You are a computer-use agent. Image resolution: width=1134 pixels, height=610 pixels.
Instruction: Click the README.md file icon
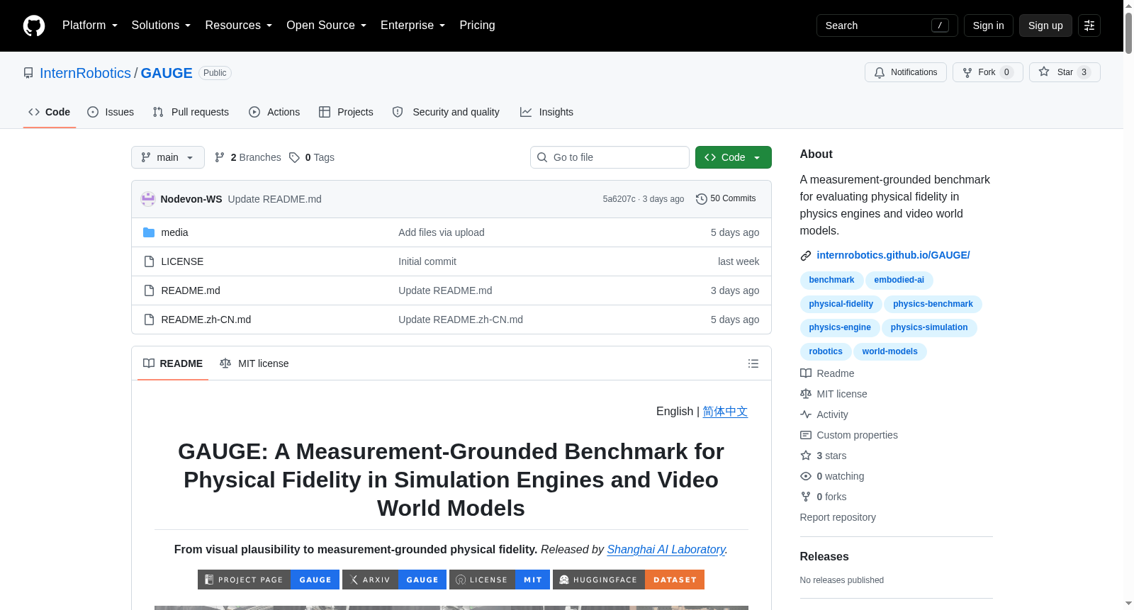(x=149, y=290)
